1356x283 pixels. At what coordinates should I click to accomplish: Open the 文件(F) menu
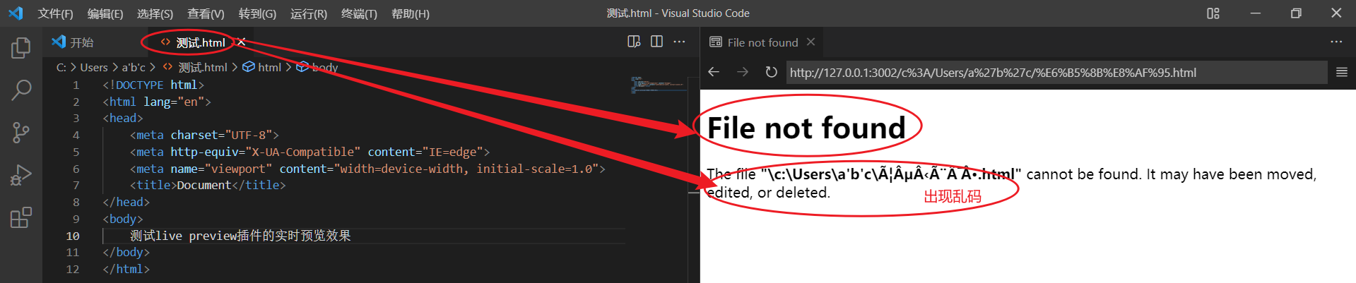pyautogui.click(x=55, y=13)
